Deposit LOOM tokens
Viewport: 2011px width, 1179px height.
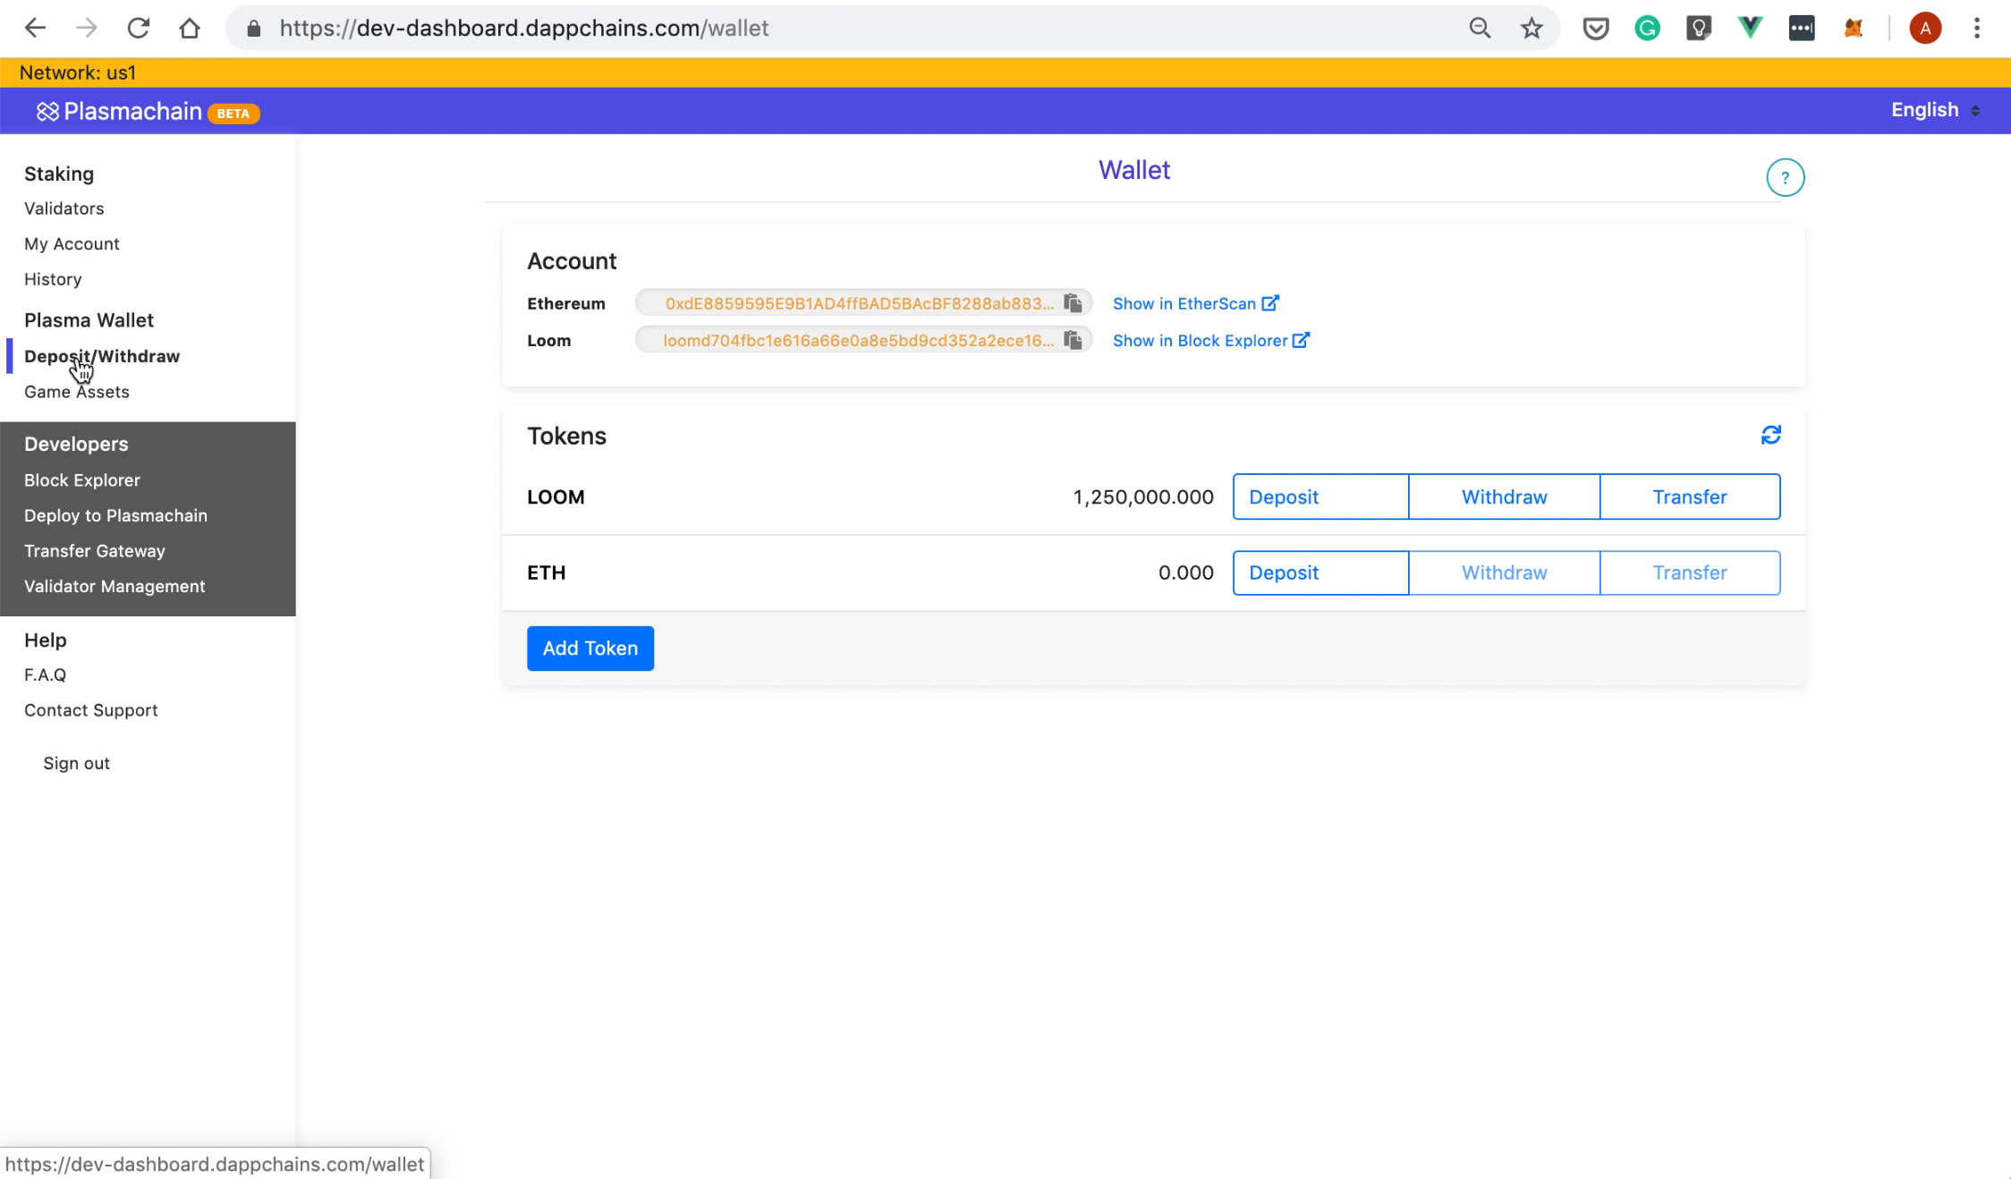tap(1320, 496)
